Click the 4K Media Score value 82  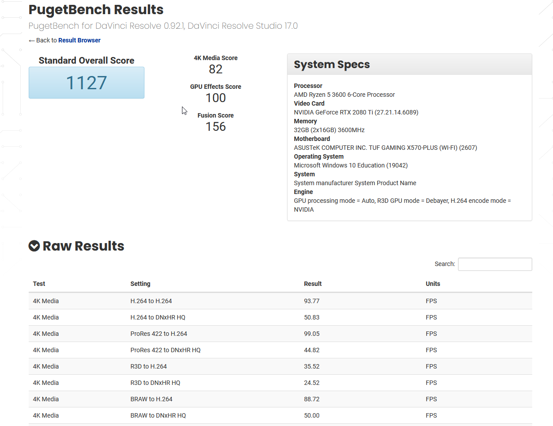(216, 69)
